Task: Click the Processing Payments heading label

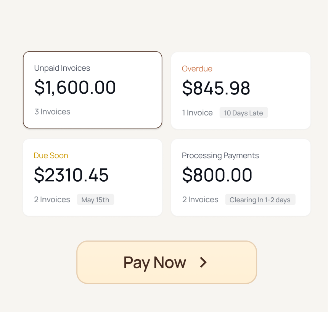Action: 220,156
